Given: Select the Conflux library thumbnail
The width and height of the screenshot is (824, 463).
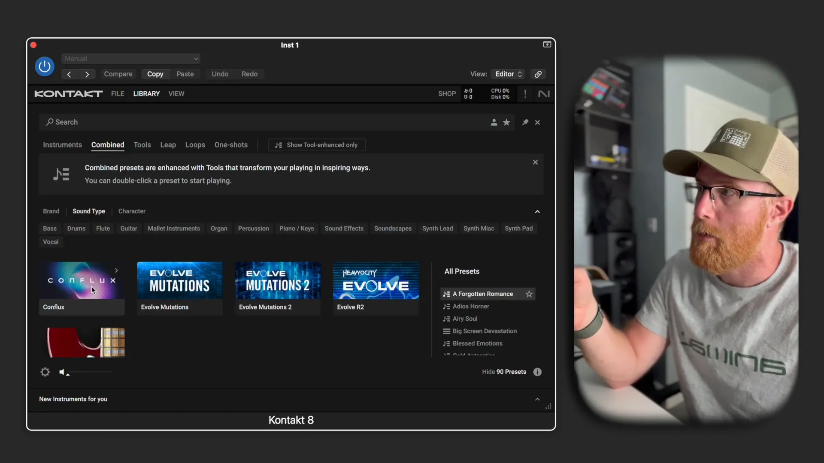Looking at the screenshot, I should (82, 289).
